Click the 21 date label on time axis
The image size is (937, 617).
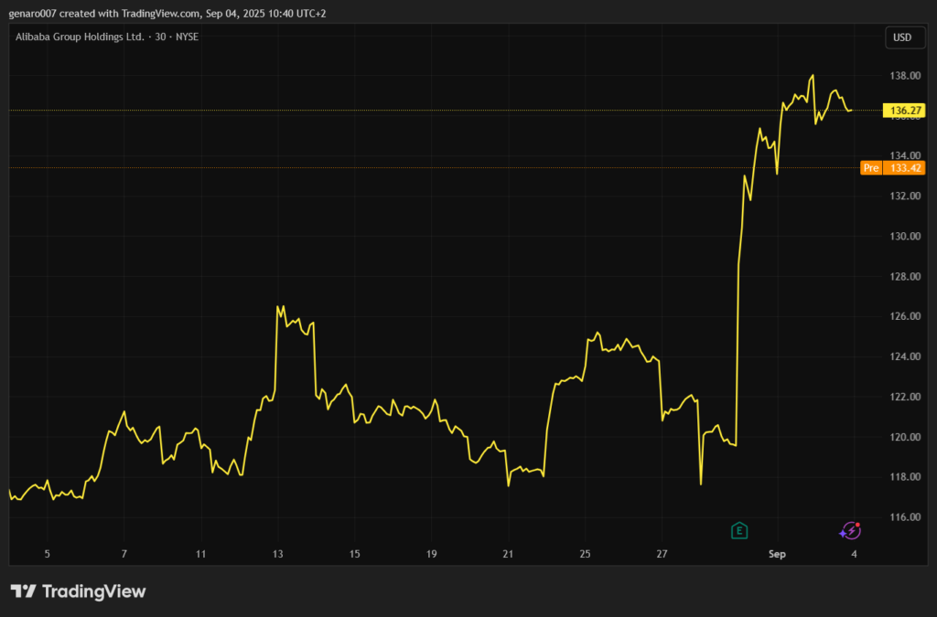pyautogui.click(x=509, y=554)
